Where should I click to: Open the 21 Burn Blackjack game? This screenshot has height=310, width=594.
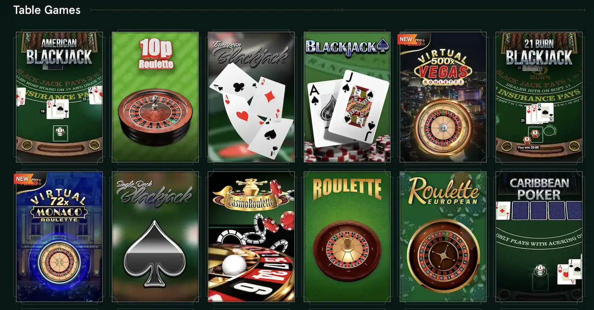pyautogui.click(x=539, y=97)
